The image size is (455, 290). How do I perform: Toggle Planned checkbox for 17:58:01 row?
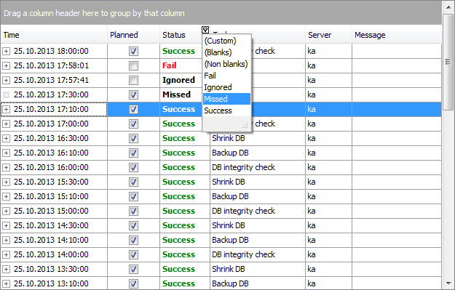pyautogui.click(x=133, y=65)
